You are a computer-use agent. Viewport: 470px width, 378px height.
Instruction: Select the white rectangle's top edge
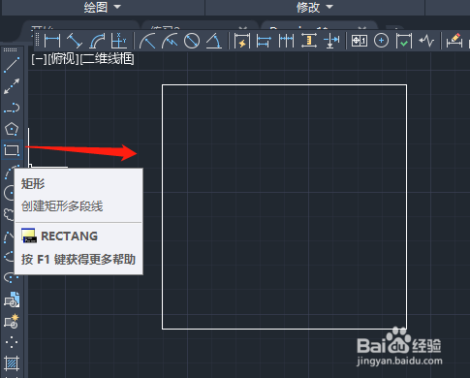tap(284, 85)
